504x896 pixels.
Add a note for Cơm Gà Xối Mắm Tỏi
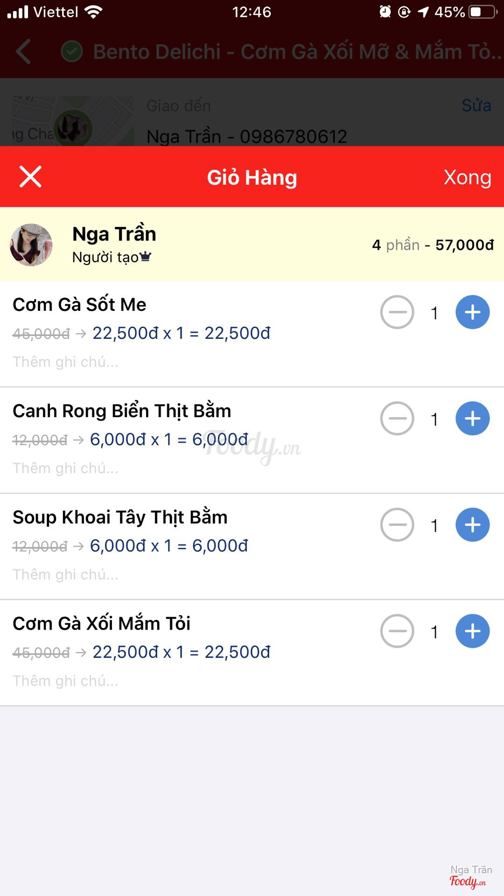point(66,681)
